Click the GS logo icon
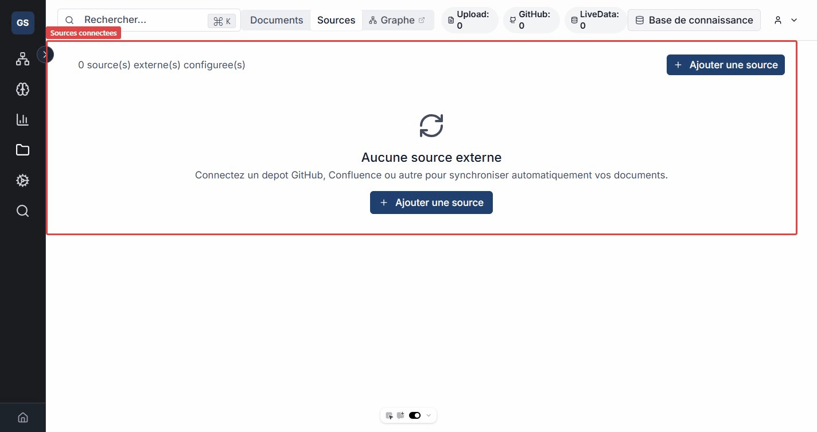This screenshot has height=432, width=817. pyautogui.click(x=22, y=23)
